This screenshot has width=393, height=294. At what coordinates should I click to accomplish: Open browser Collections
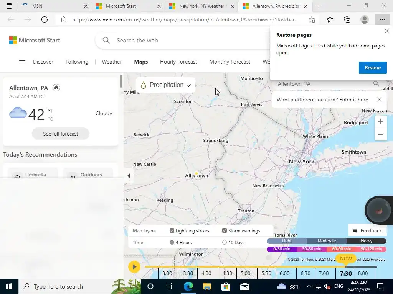[347, 20]
